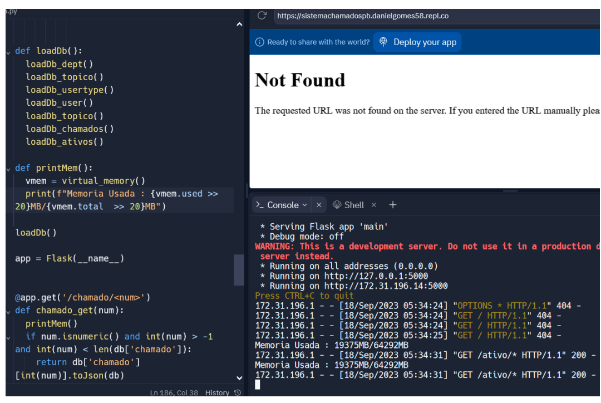Click the Ln 186, Col 38 status
This screenshot has width=601, height=403.
click(174, 392)
